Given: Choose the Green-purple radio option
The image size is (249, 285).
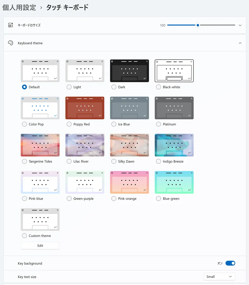Looking at the screenshot, I should [69, 199].
